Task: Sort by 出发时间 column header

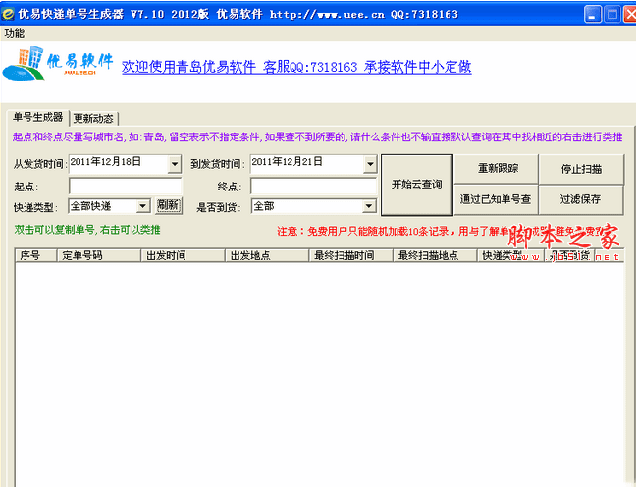Action: pyautogui.click(x=183, y=255)
